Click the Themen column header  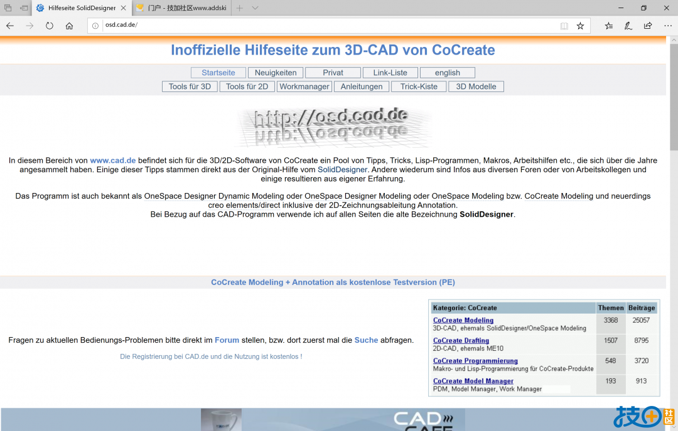(611, 308)
